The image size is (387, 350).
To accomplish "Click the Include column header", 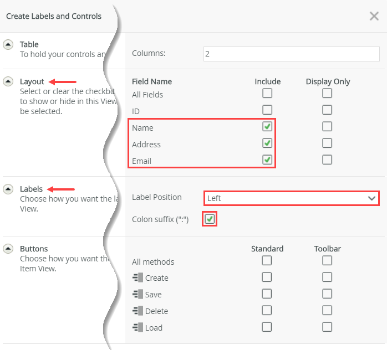I will click(268, 81).
